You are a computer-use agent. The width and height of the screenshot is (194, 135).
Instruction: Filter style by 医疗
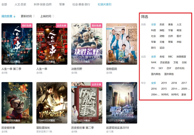(x=179, y=36)
